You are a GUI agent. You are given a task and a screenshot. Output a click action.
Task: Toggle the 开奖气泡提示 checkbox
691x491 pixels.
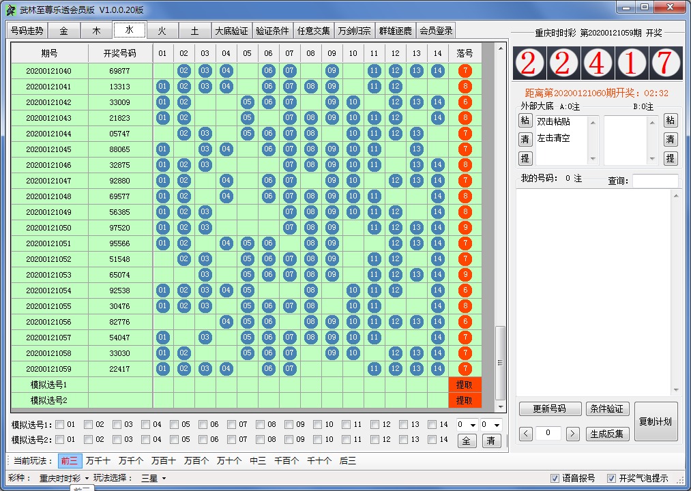(x=613, y=478)
